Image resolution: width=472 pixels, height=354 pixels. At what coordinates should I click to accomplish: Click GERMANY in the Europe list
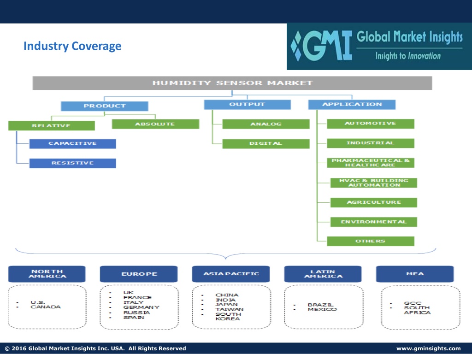[142, 307]
